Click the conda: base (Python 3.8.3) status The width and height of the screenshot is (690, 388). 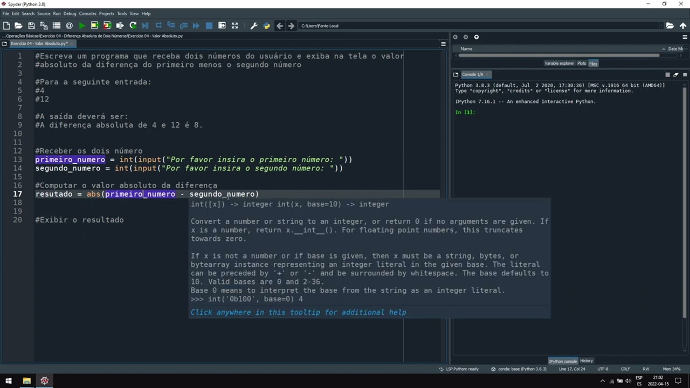519,369
